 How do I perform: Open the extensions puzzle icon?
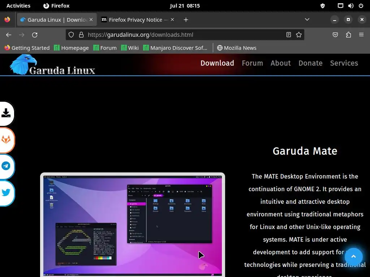tap(348, 35)
